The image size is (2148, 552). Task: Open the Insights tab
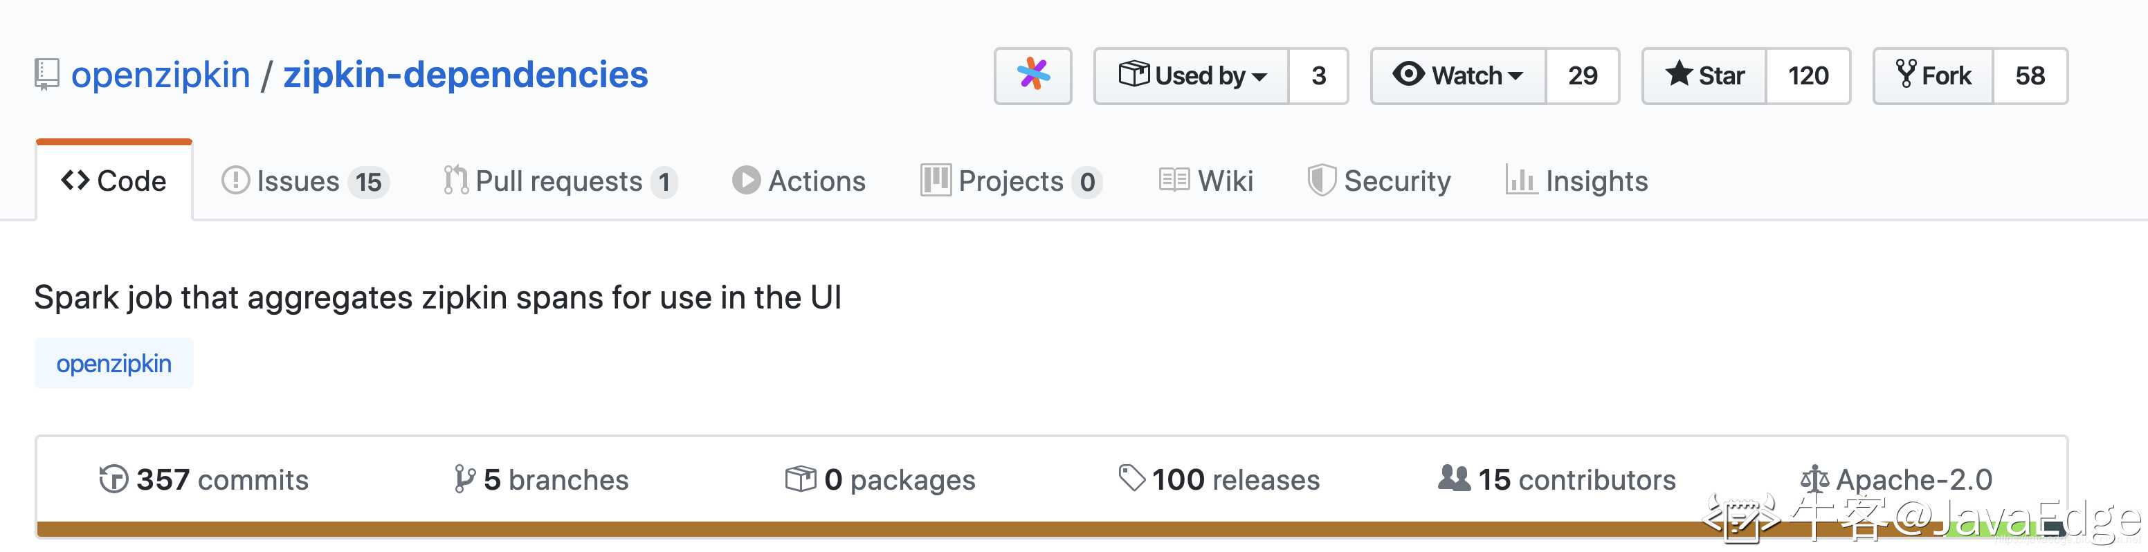(x=1576, y=181)
